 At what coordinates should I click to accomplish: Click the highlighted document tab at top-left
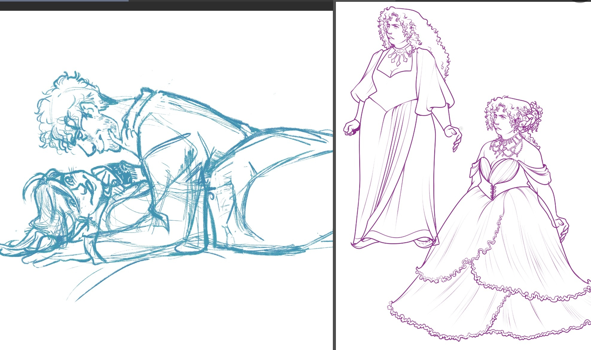(64, 1)
